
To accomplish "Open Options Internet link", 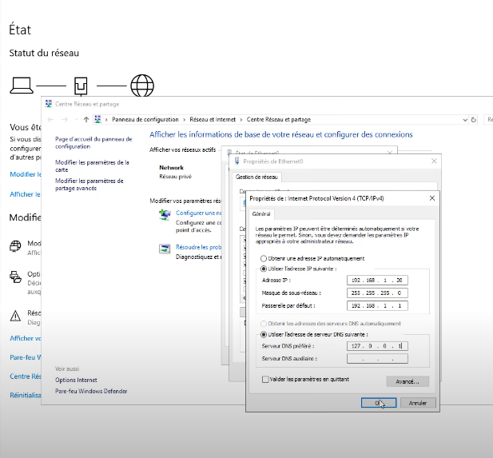I will (x=76, y=380).
